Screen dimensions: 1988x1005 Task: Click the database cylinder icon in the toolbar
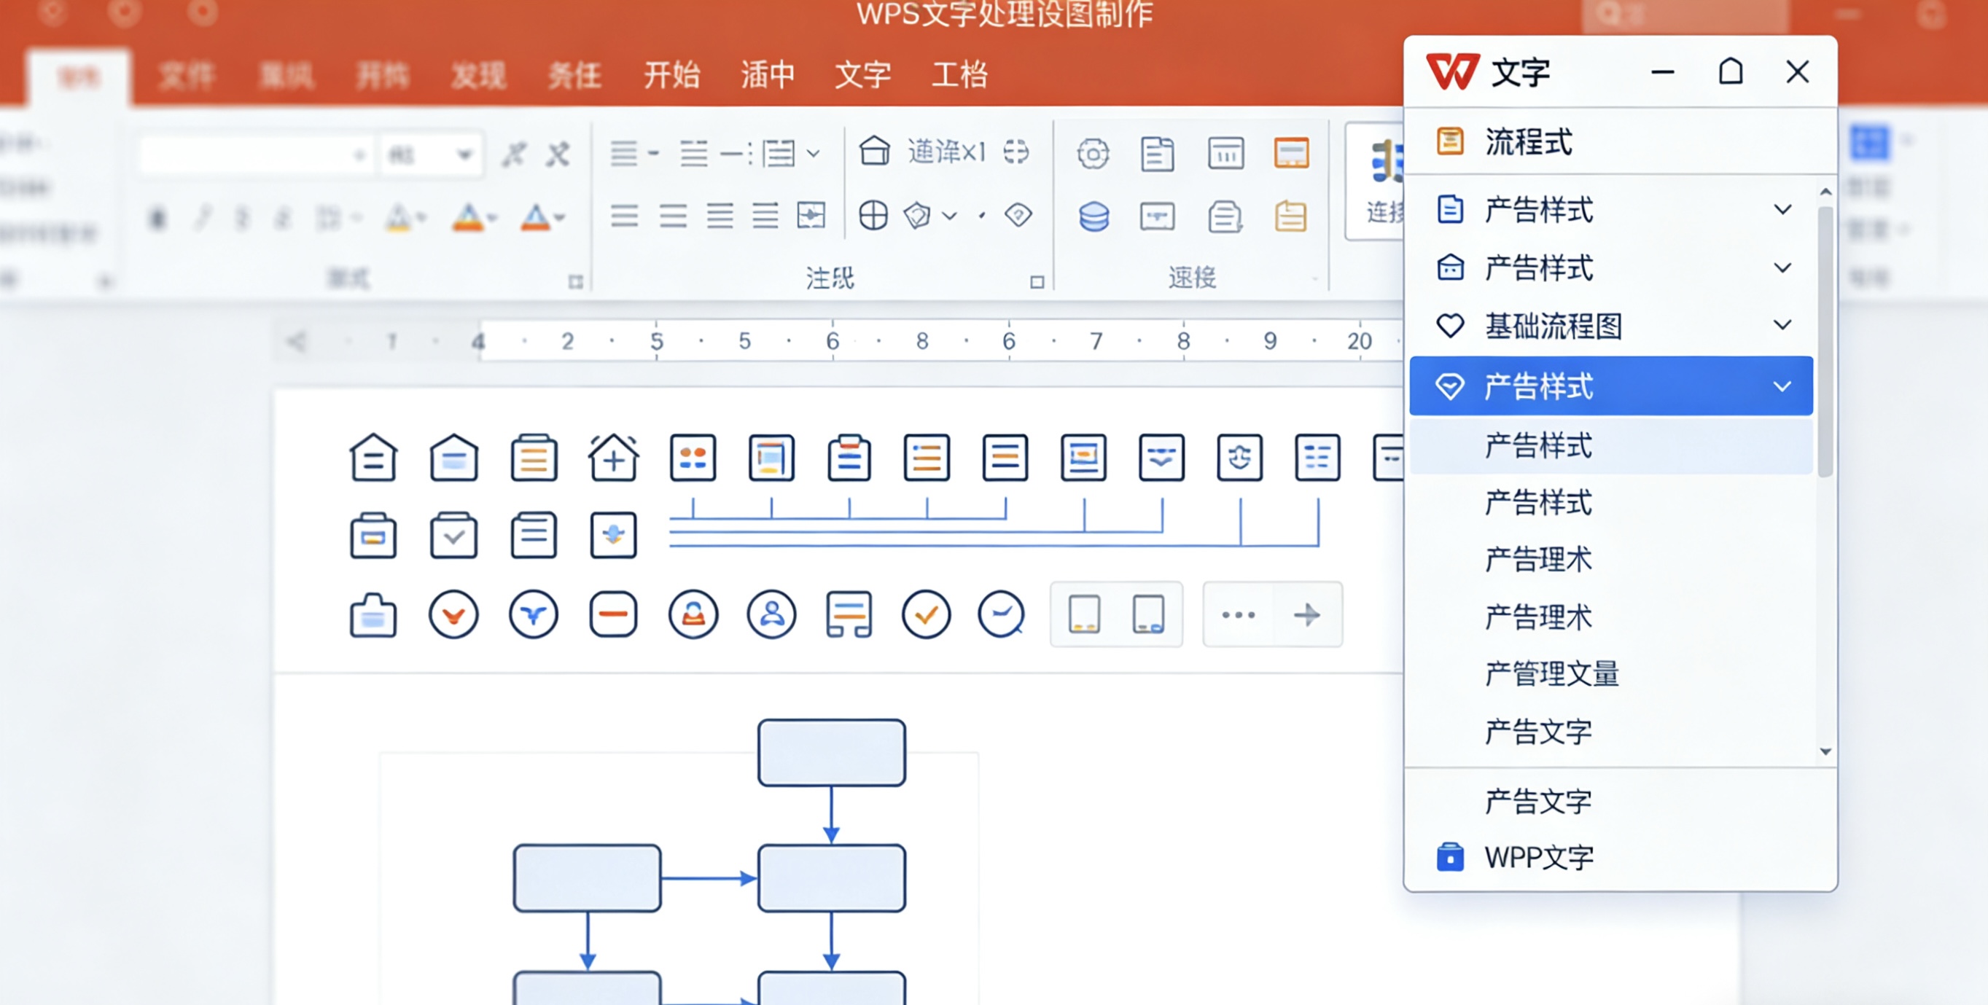click(1092, 216)
